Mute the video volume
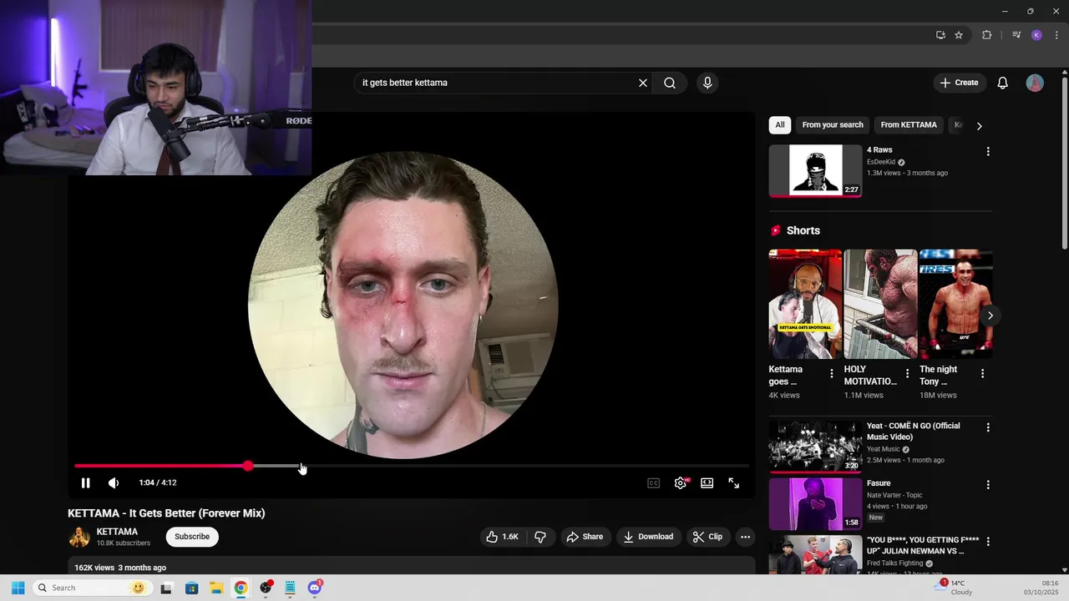1069x601 pixels. (x=114, y=482)
